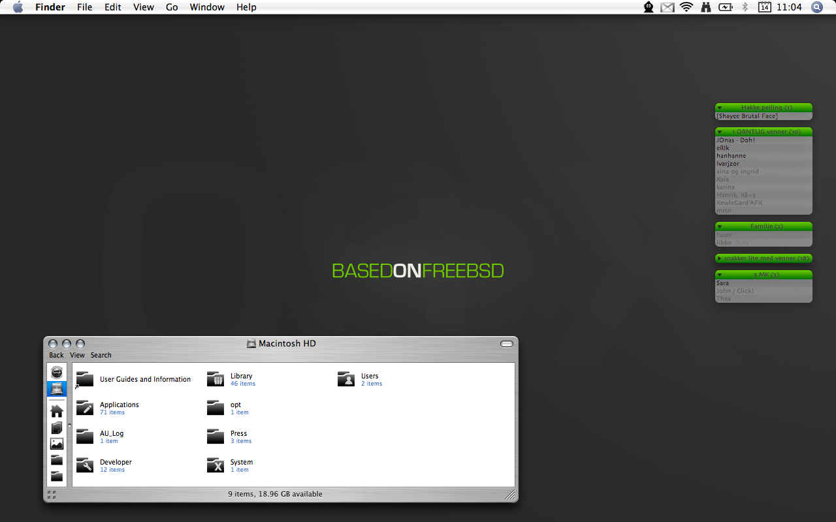Toggle the Finder toolbar pill button
The height and width of the screenshot is (522, 836).
pyautogui.click(x=507, y=344)
